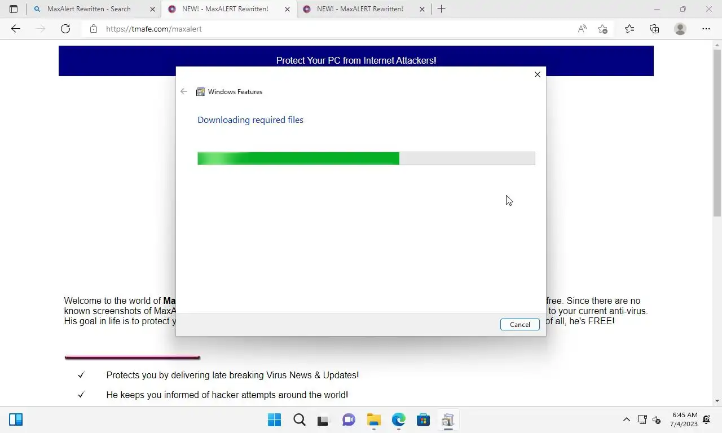
Task: Open network status tray icon
Action: (642, 419)
